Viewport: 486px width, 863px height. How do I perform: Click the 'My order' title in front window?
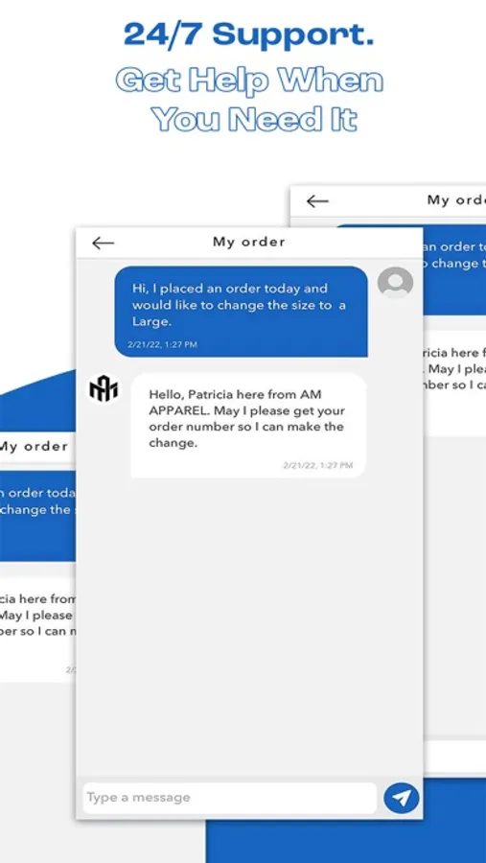click(x=249, y=243)
